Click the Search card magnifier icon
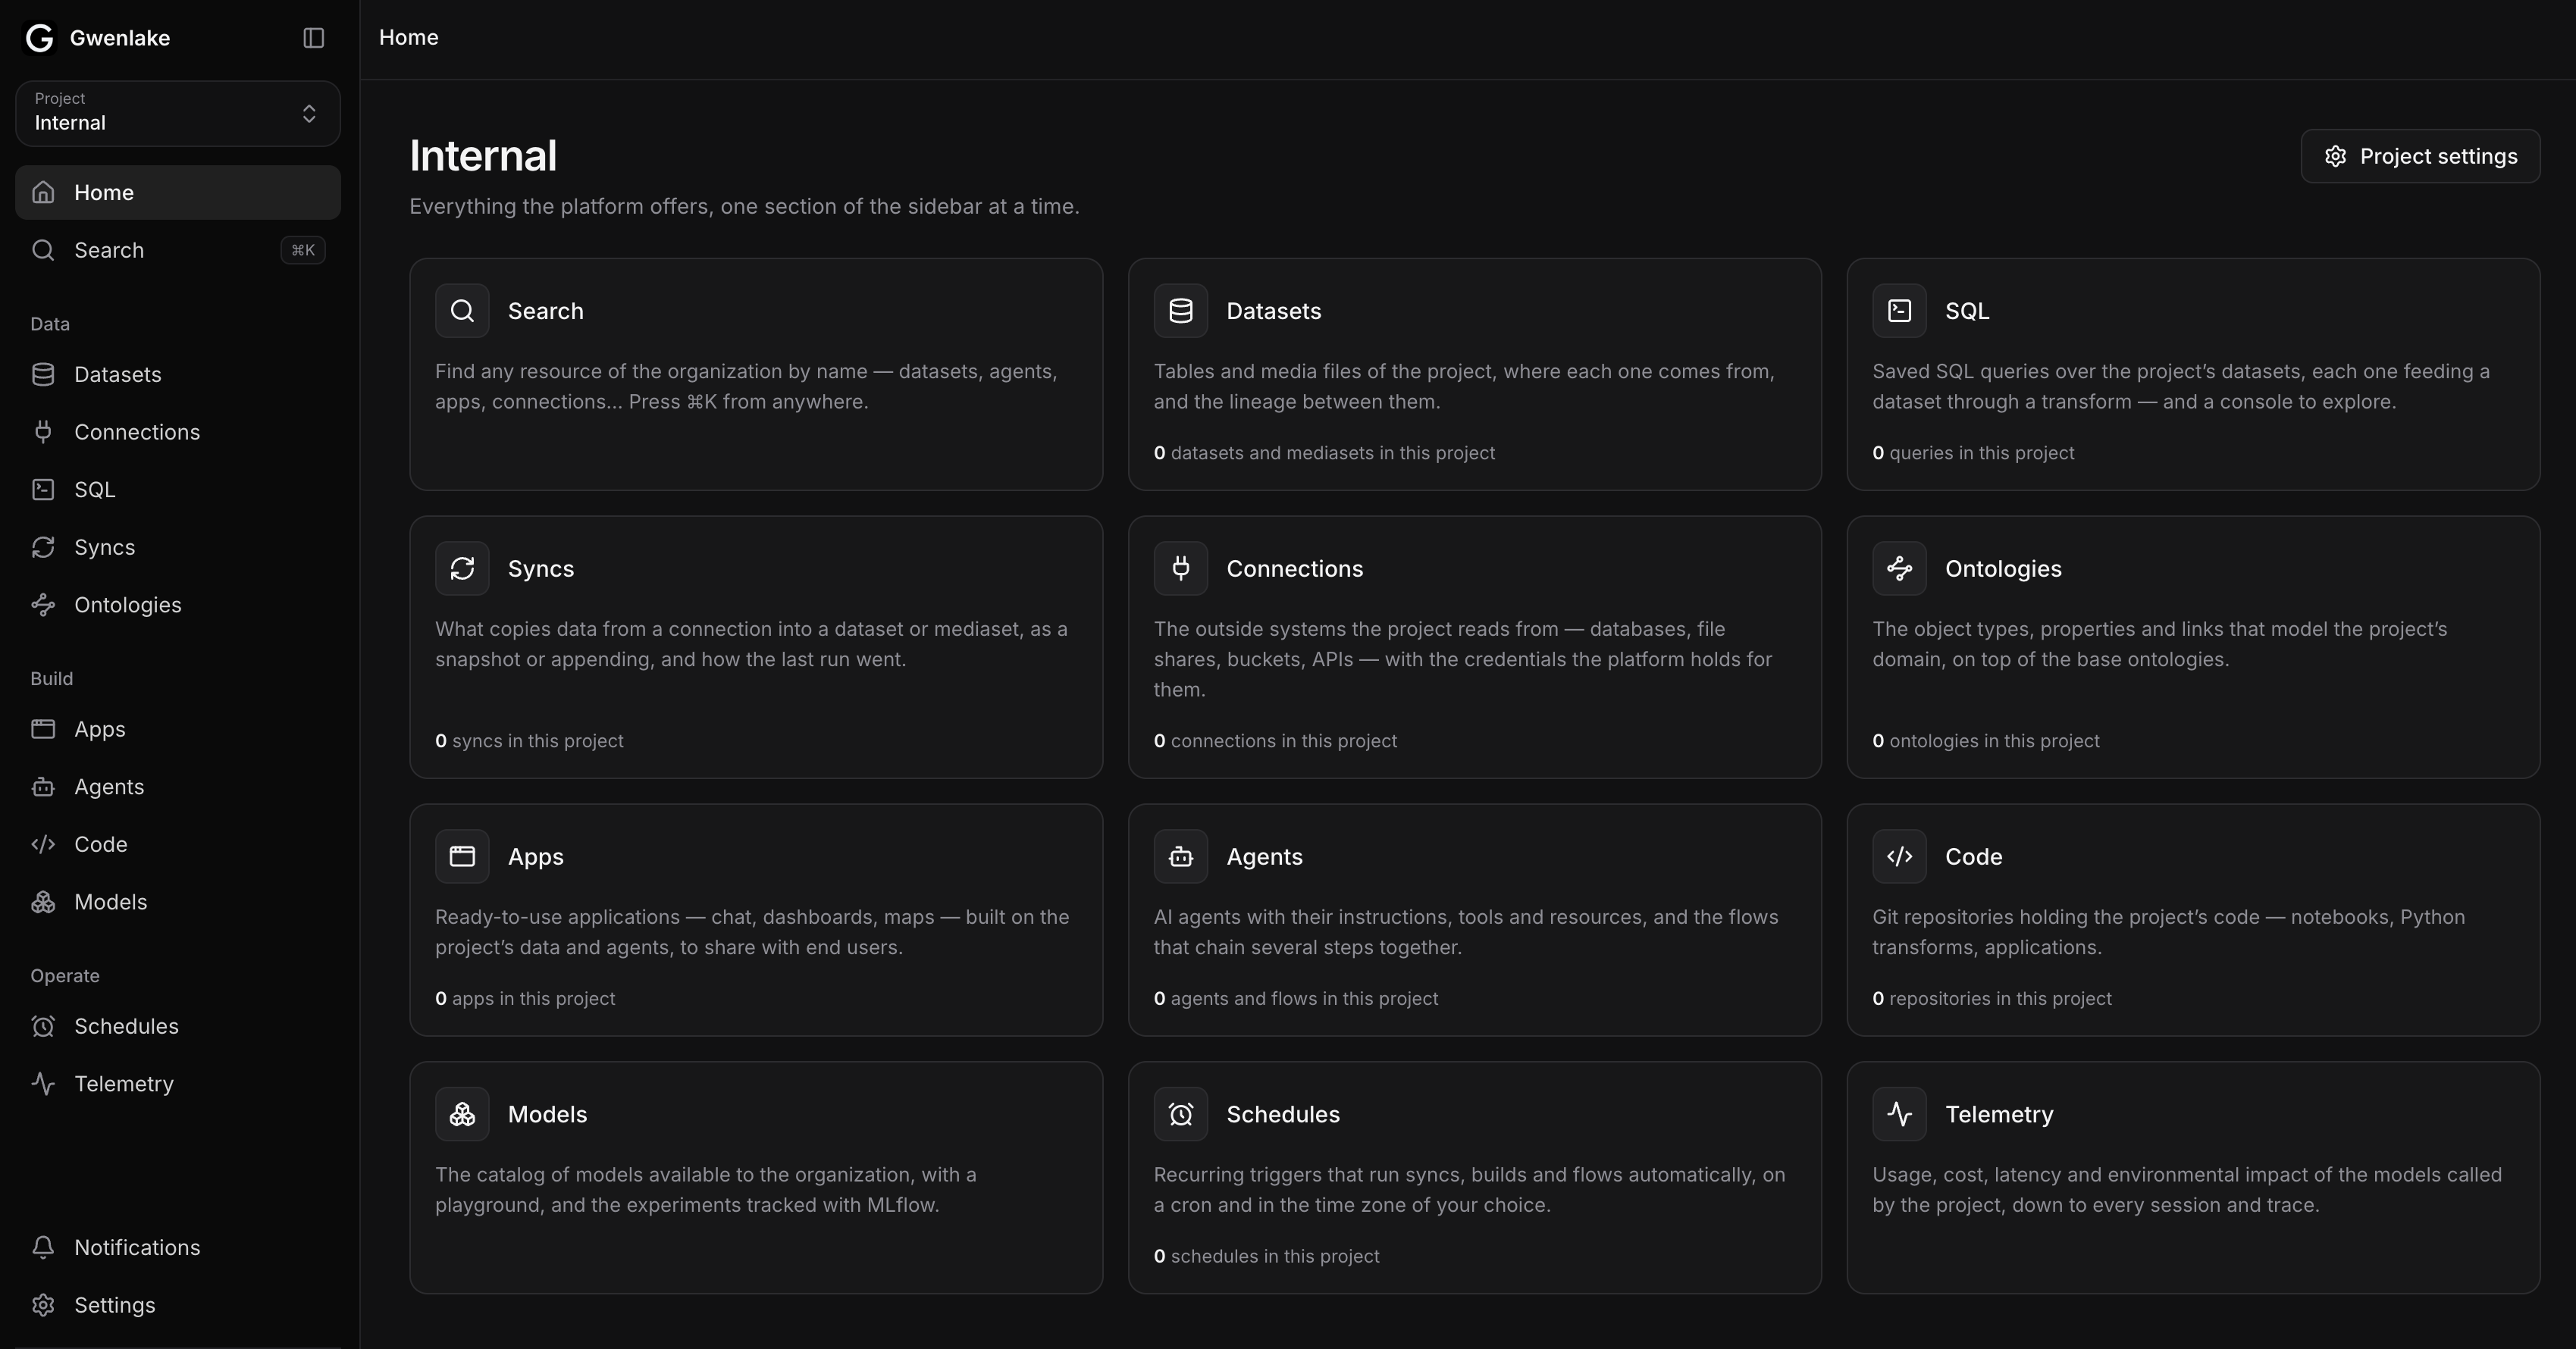The image size is (2576, 1349). tap(462, 311)
